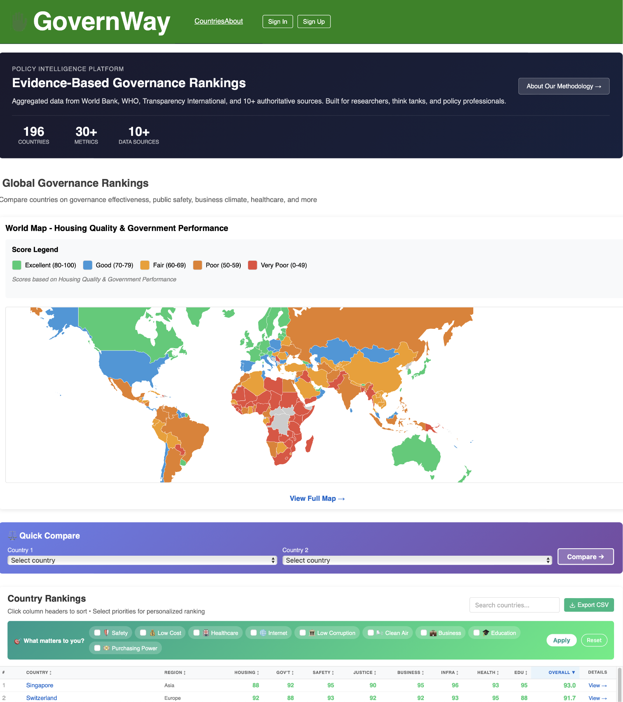The height and width of the screenshot is (702, 623).
Task: Click the Healthcare hospital icon
Action: tap(206, 633)
